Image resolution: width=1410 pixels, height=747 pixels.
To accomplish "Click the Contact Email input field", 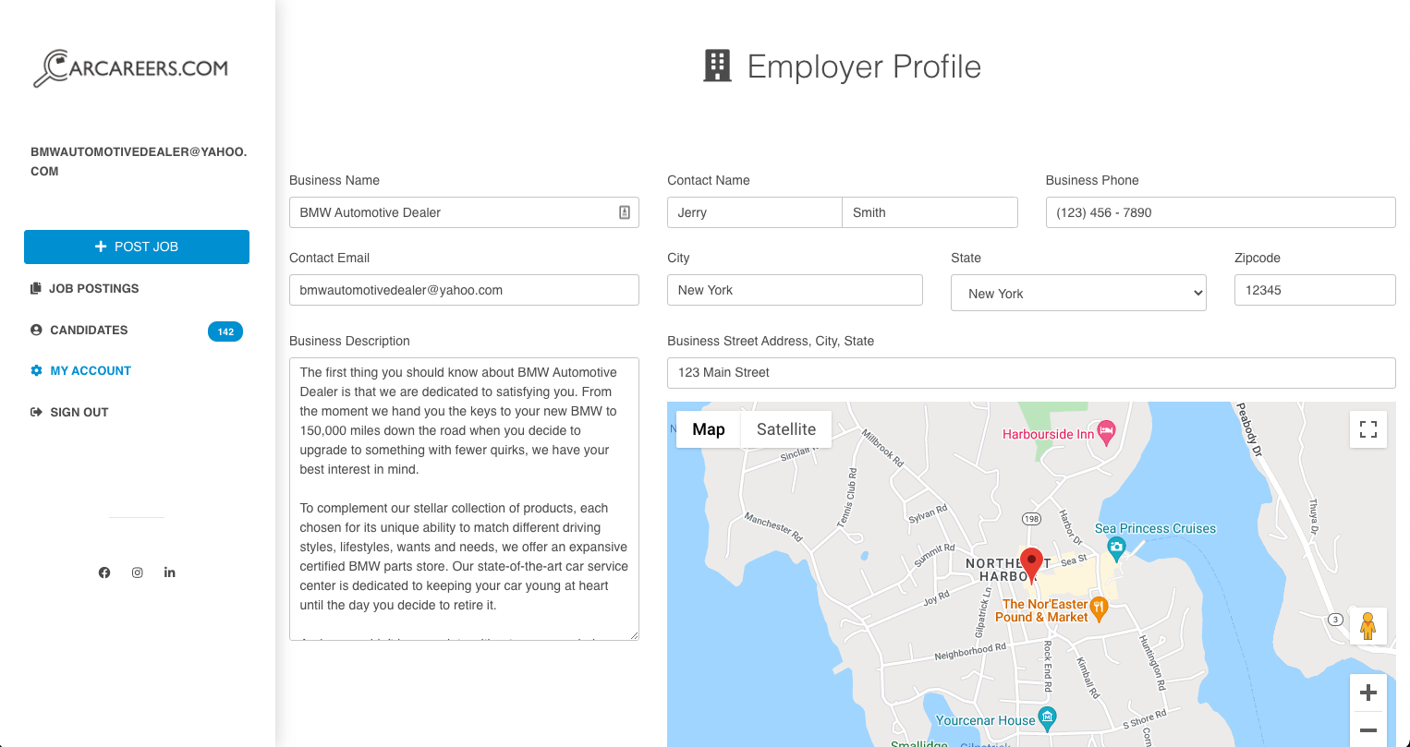I will click(464, 290).
